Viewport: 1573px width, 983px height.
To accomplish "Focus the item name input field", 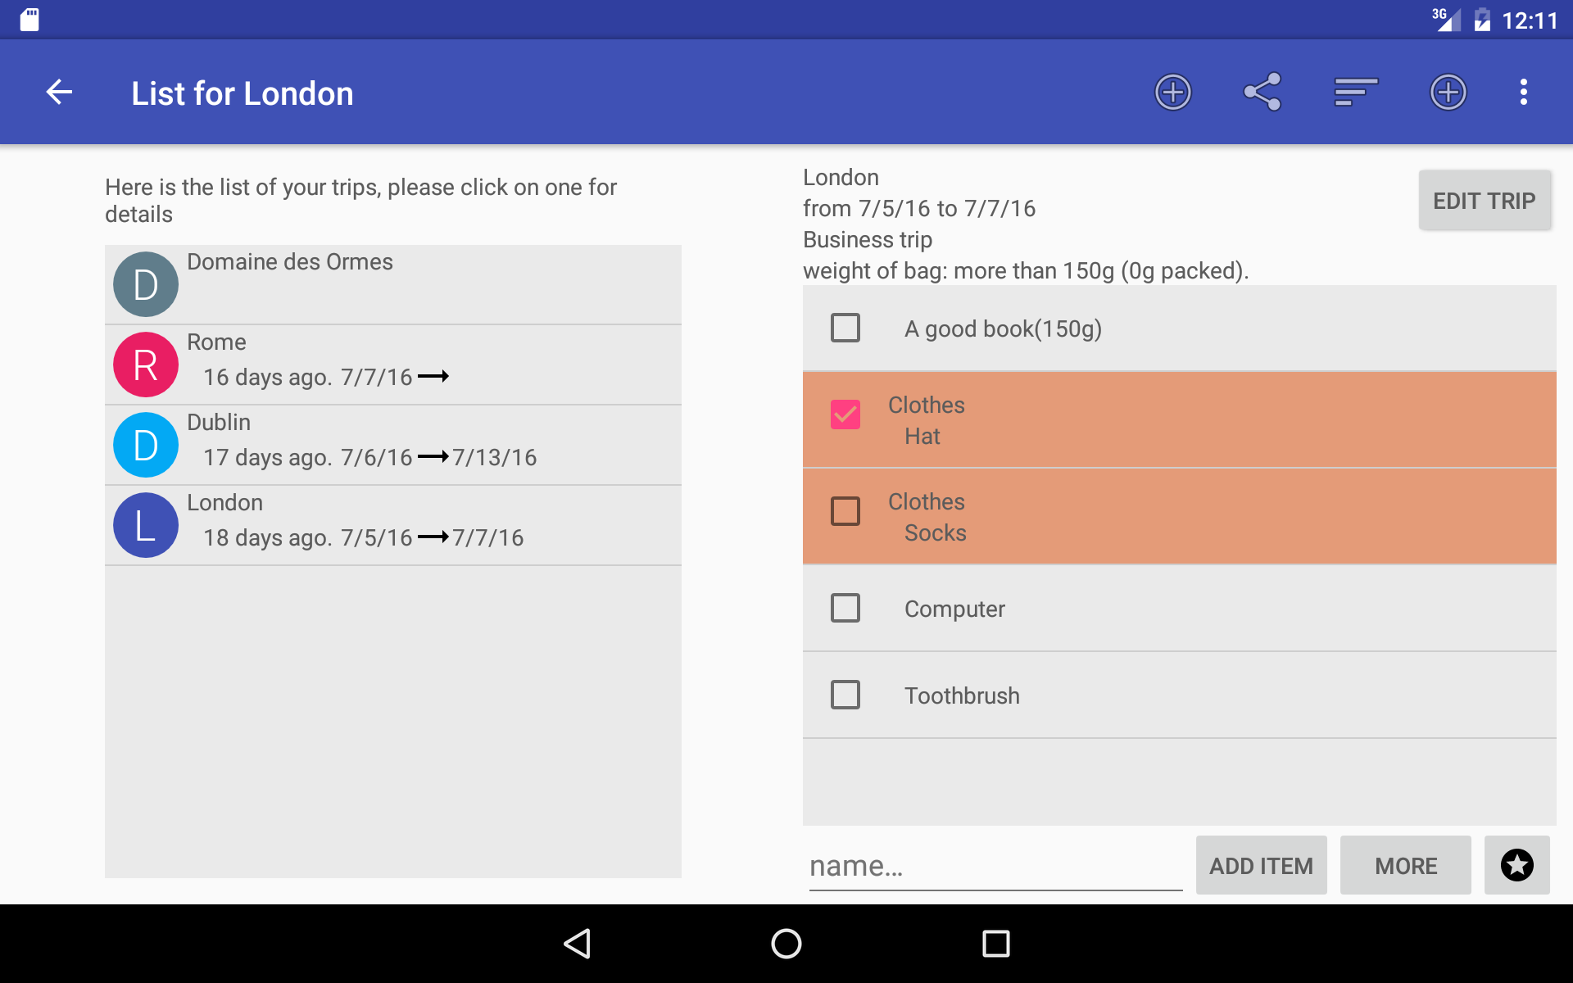I will (995, 866).
